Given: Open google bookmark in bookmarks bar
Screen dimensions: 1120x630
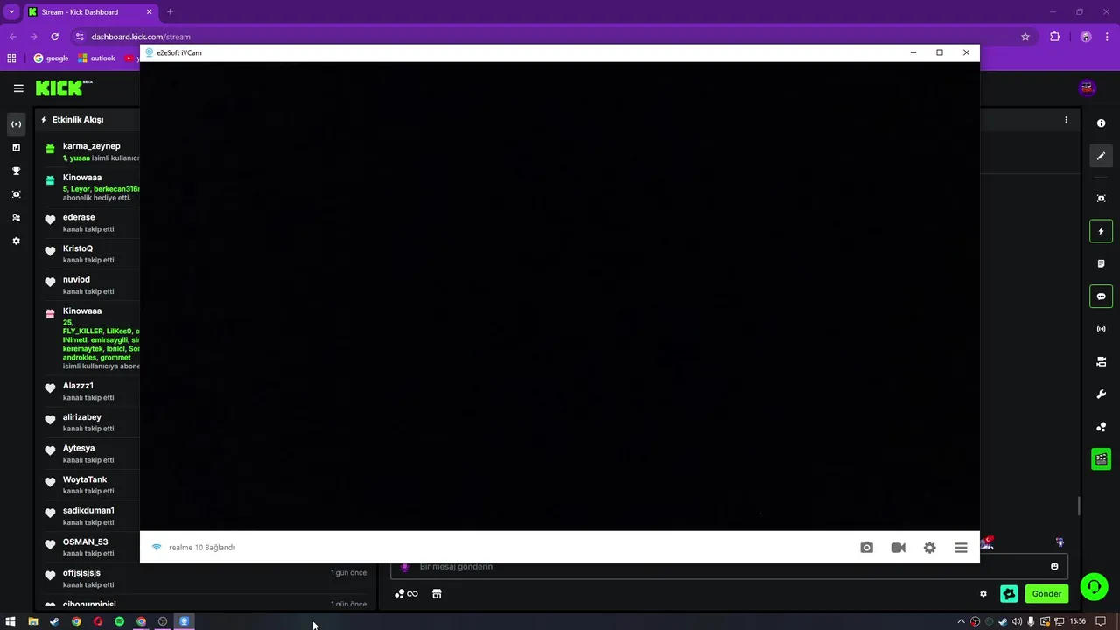Looking at the screenshot, I should pos(51,59).
